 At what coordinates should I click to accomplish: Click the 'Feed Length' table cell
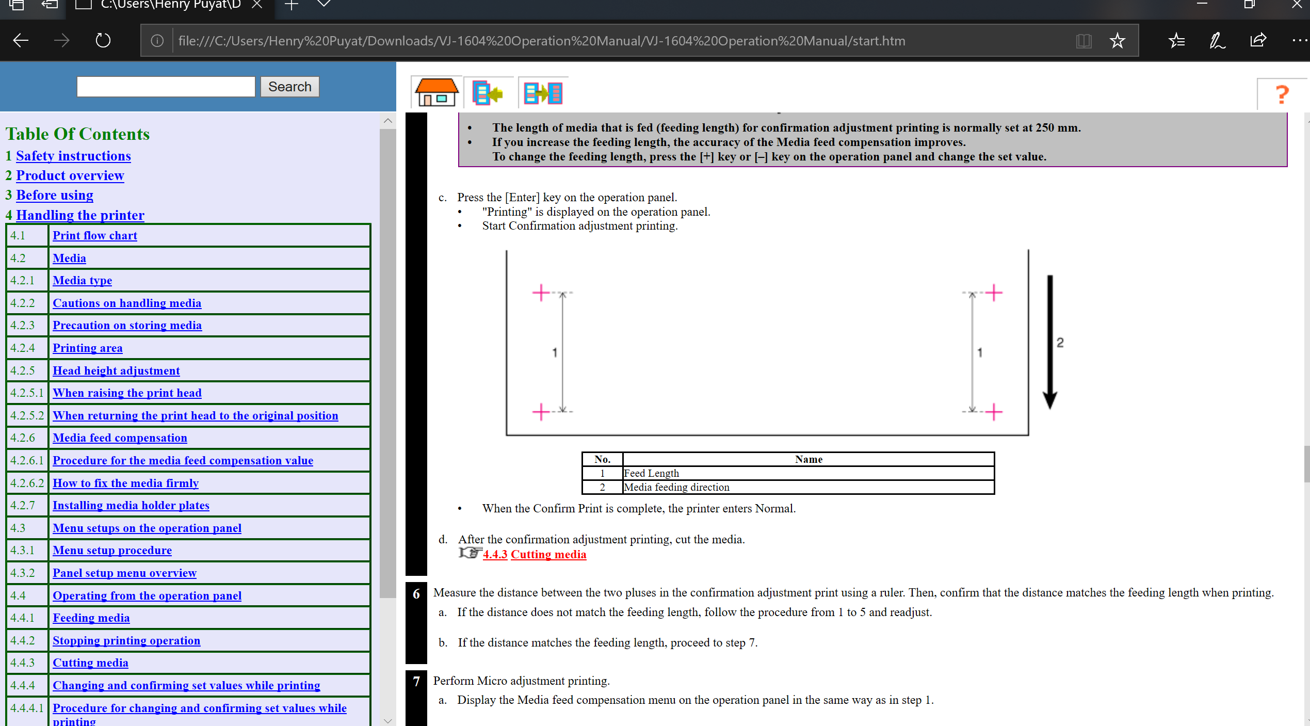coord(808,473)
